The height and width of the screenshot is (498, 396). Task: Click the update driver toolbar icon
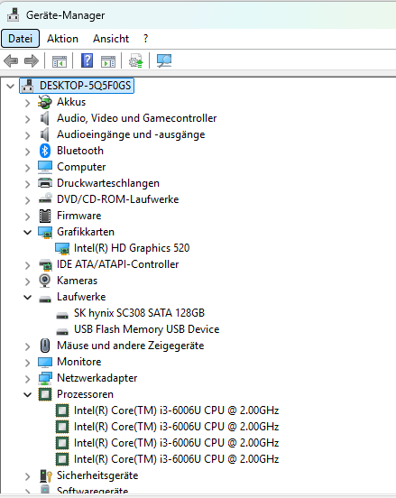point(136,60)
